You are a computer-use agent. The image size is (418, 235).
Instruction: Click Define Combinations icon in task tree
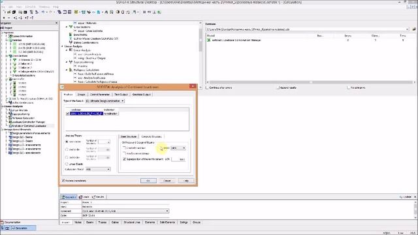(x=71, y=42)
